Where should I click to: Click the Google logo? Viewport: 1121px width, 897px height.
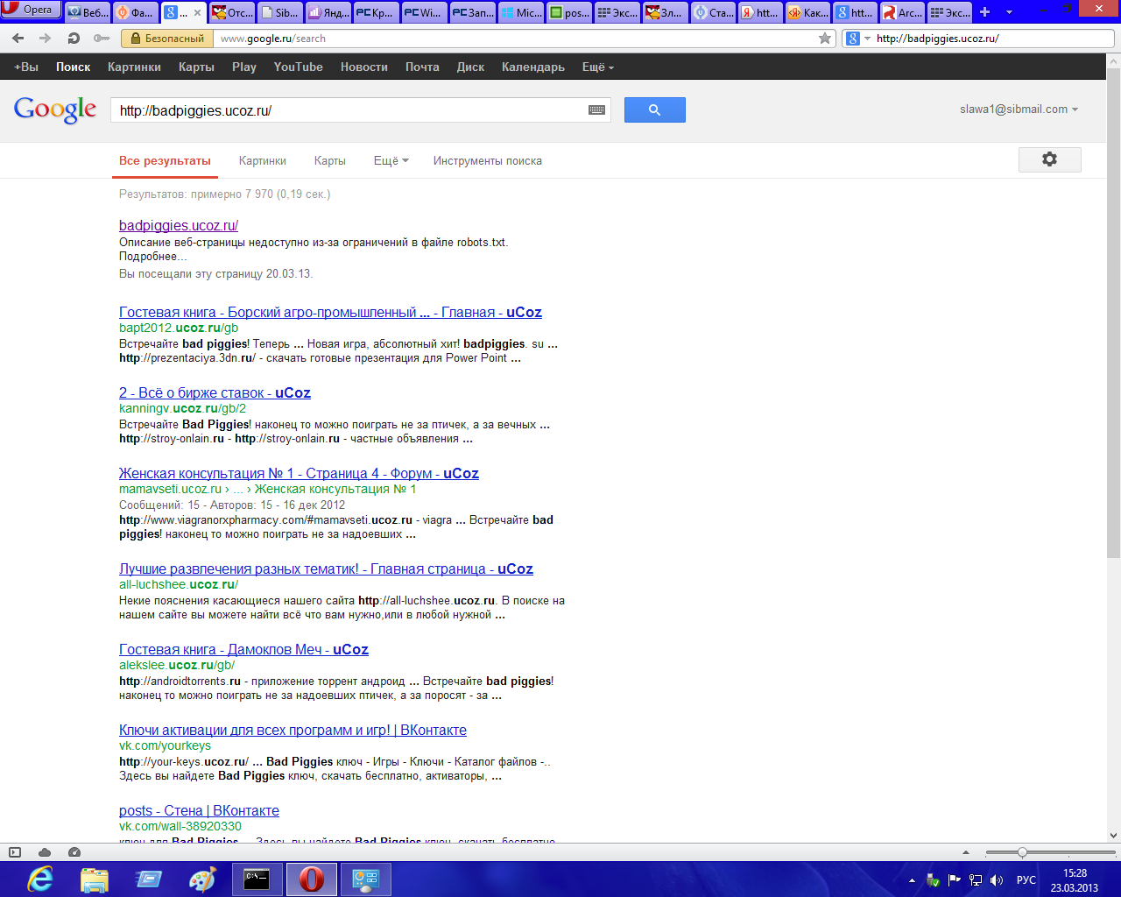[x=55, y=109]
